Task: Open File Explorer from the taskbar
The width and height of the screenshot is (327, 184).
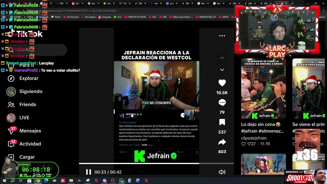Action: pos(71,181)
